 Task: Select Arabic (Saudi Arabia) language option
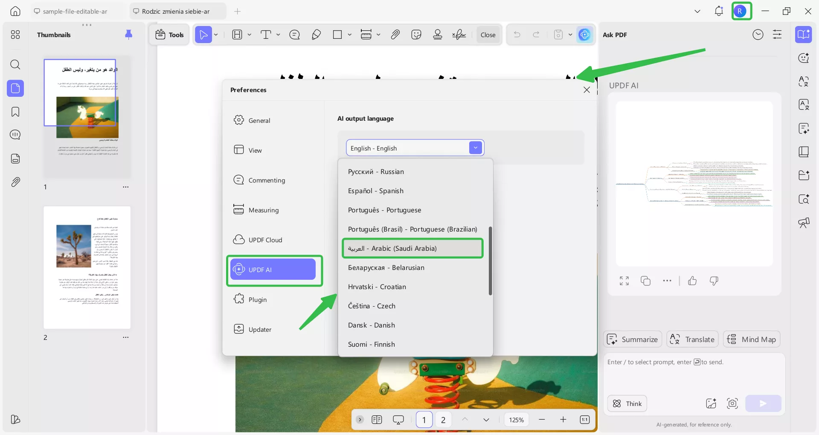[x=412, y=248]
